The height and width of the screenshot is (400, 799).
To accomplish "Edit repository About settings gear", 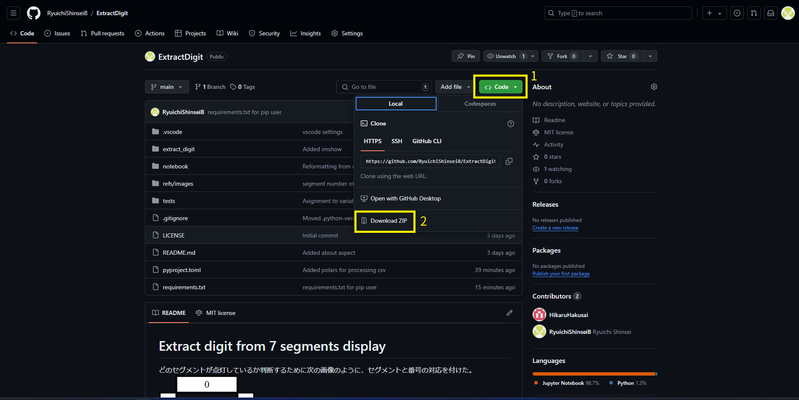I will tap(654, 87).
